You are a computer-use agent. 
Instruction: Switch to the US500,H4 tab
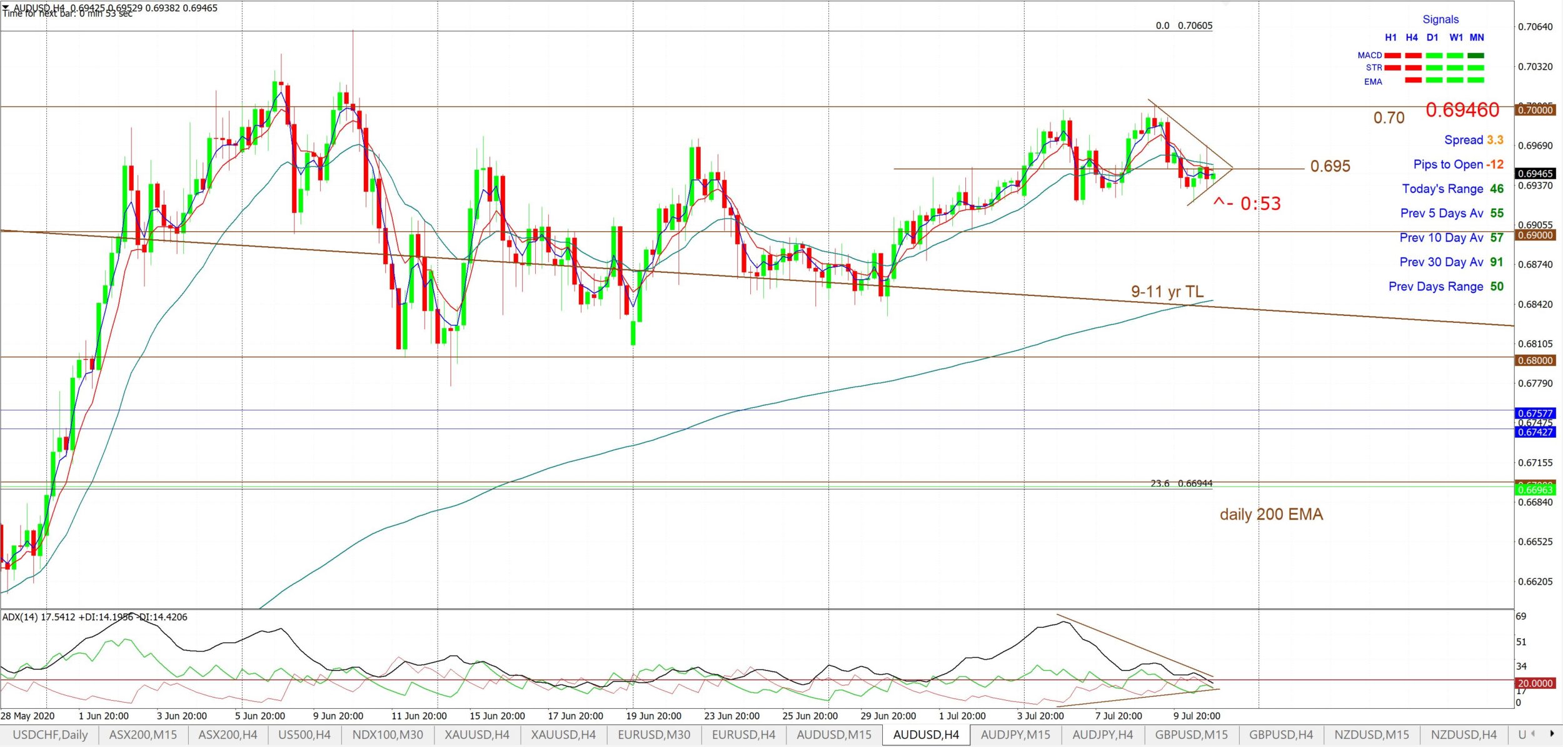tap(304, 735)
